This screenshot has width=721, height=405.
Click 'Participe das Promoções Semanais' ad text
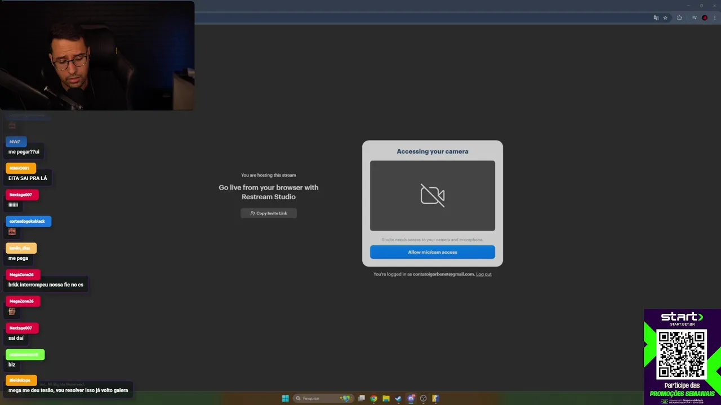[682, 389]
